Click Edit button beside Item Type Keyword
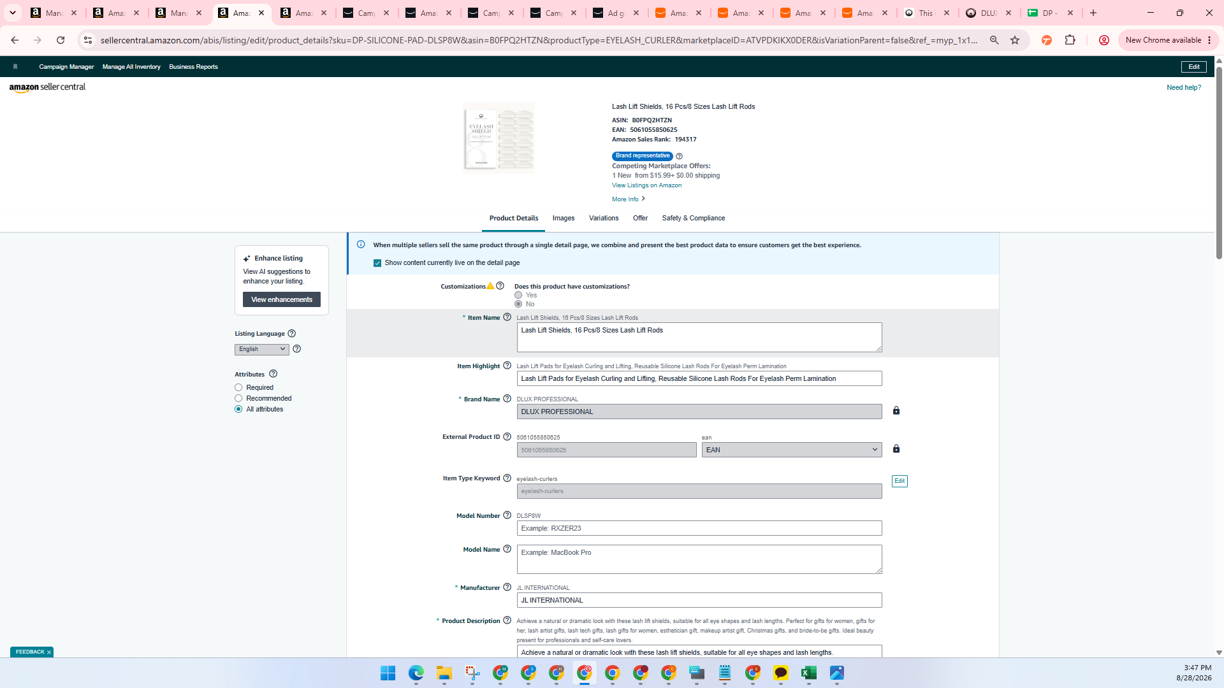The height and width of the screenshot is (688, 1224). click(900, 481)
